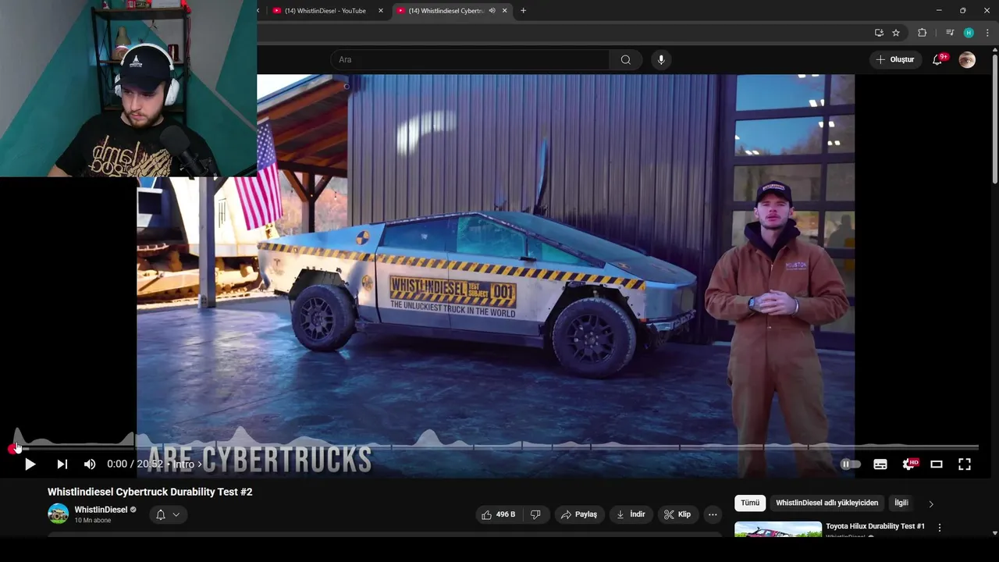Mute the player volume speaker icon
This screenshot has width=999, height=562.
pos(90,464)
